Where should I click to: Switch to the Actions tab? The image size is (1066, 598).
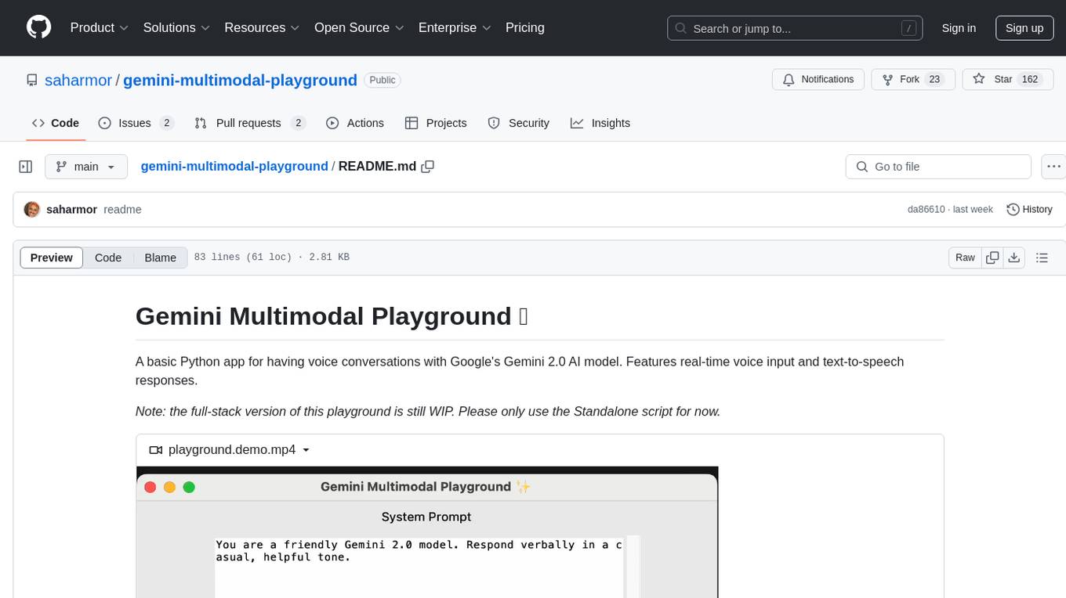pos(354,123)
